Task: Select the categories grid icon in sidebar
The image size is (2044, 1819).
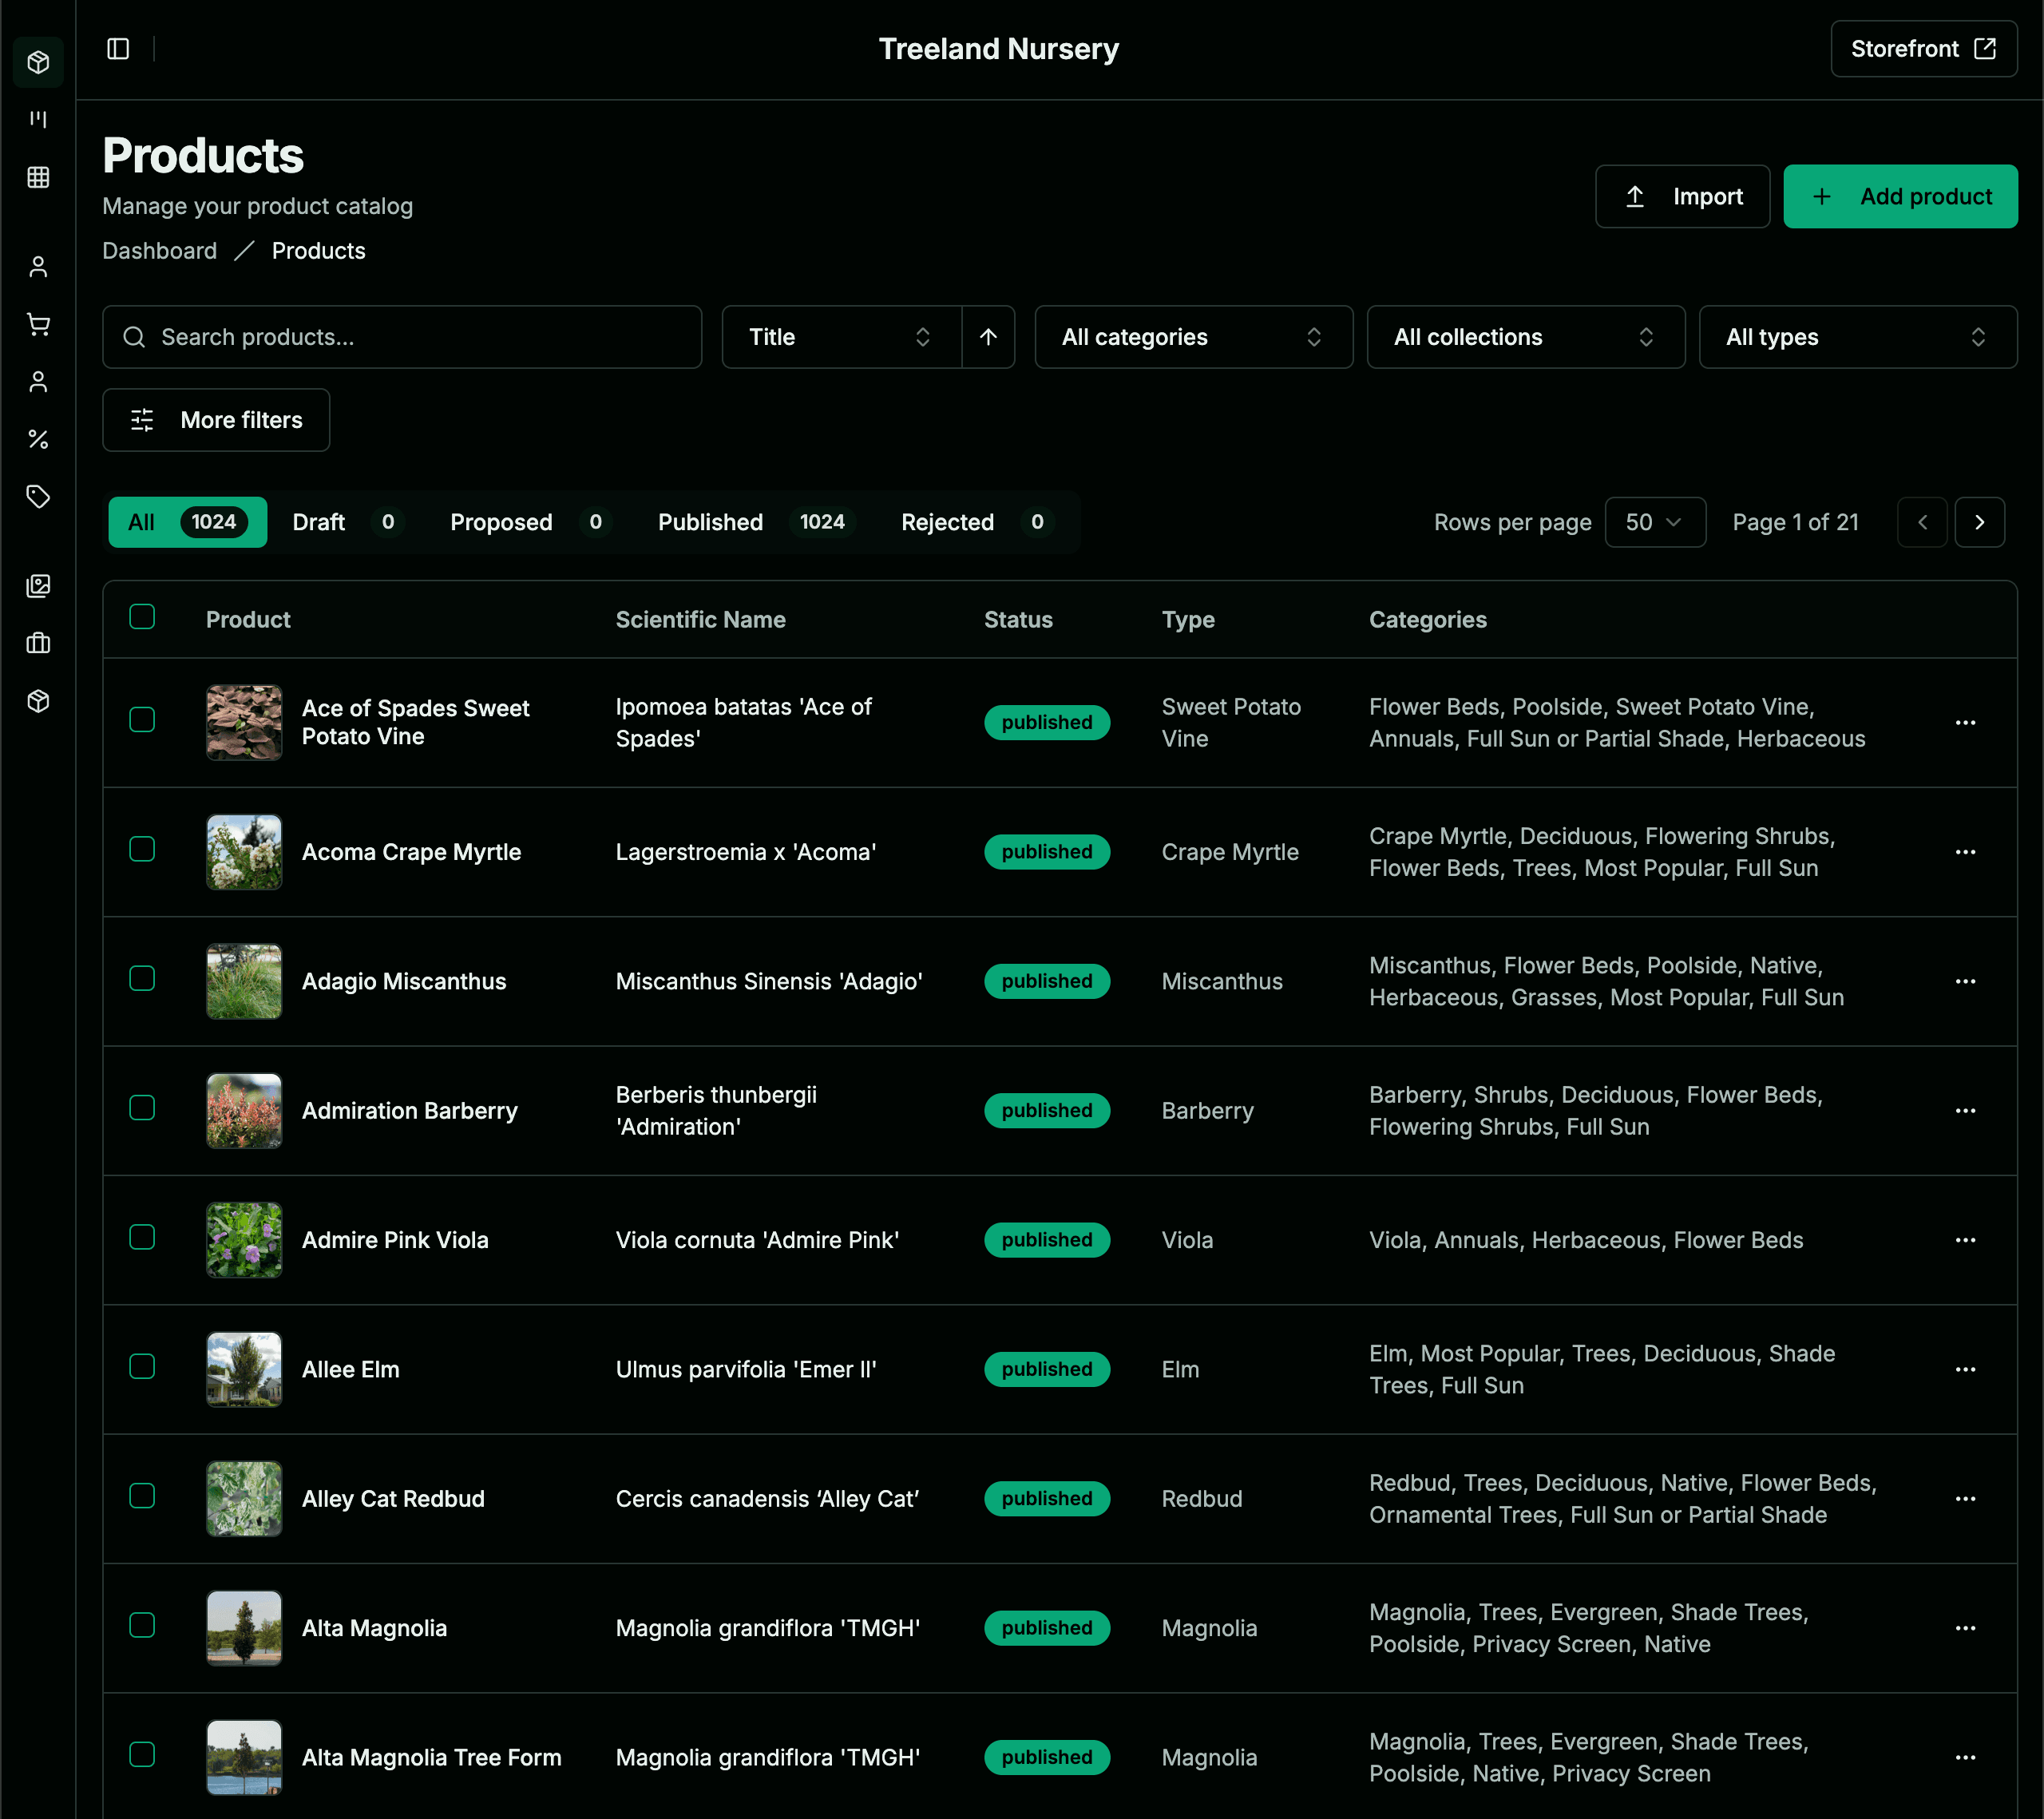Action: [38, 177]
